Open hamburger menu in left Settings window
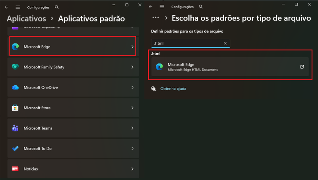Image resolution: width=318 pixels, height=180 pixels. click(18, 7)
